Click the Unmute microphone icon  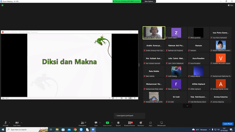click(x=6, y=123)
